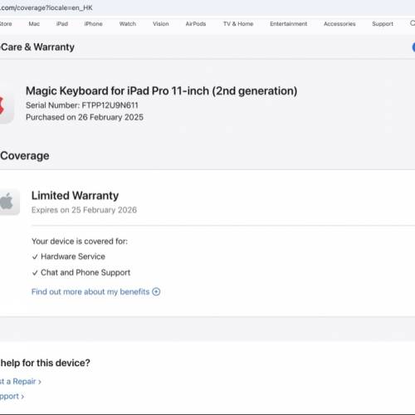
Task: Open the iPad navigation menu
Action: 62,24
